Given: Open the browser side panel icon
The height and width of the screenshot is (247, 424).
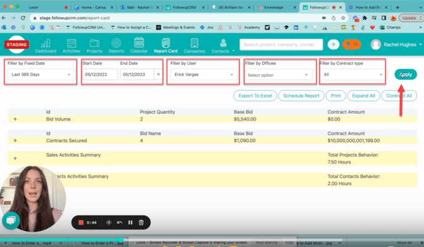Looking at the screenshot, I should (x=383, y=18).
